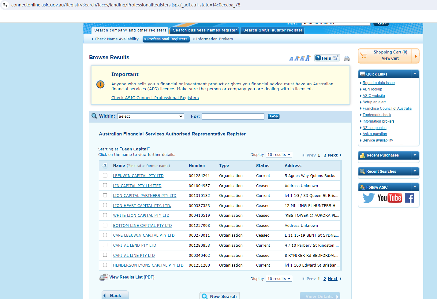This screenshot has width=437, height=299.
Task: Open the Within register dropdown
Action: click(x=151, y=116)
